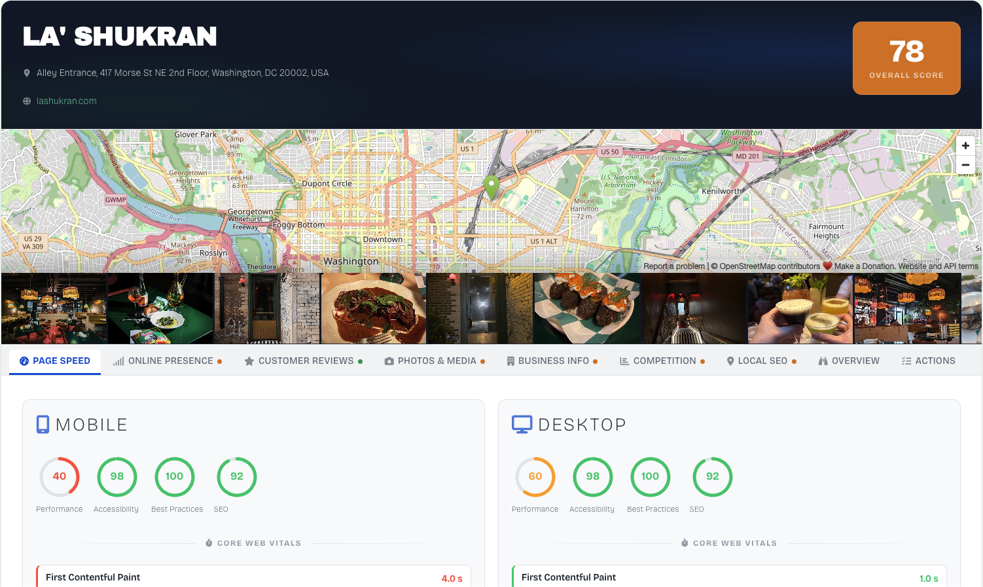Open the lashukran.com website link
This screenshot has width=983, height=587.
[67, 101]
